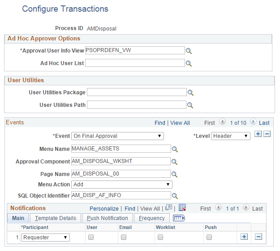The width and height of the screenshot is (280, 251).
Task: Click Personalize link in Notifications
Action: (104, 209)
